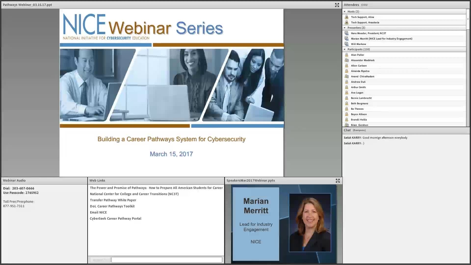Select attendee name Arthur Smith
The image size is (471, 265).
click(x=358, y=87)
